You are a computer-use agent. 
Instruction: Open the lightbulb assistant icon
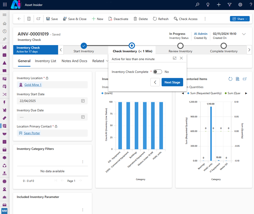208,5
